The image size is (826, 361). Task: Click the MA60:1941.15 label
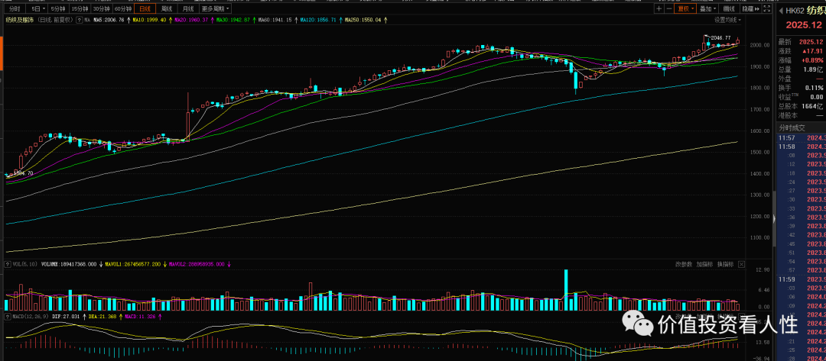tap(275, 20)
